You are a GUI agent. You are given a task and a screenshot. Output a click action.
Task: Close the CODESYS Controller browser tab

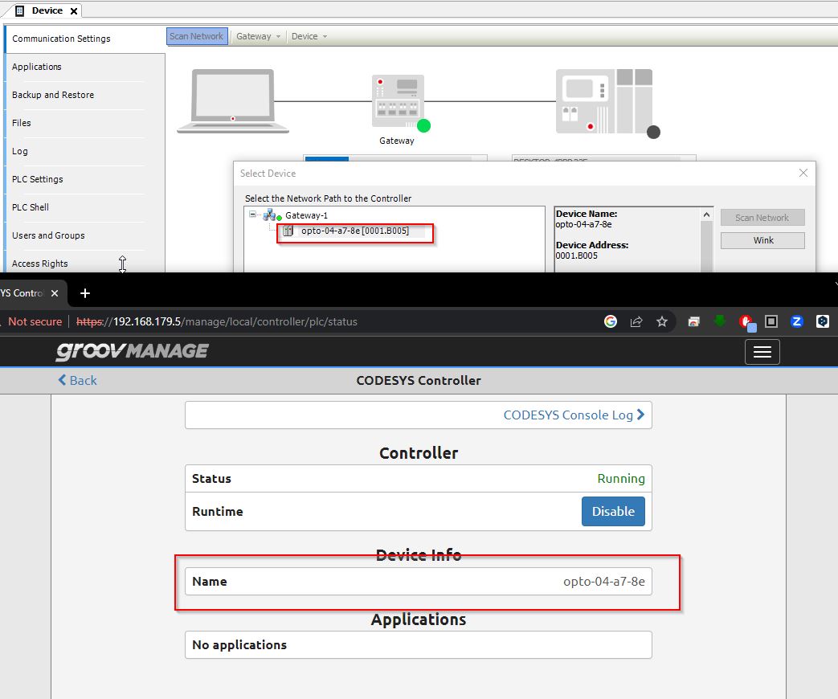55,292
